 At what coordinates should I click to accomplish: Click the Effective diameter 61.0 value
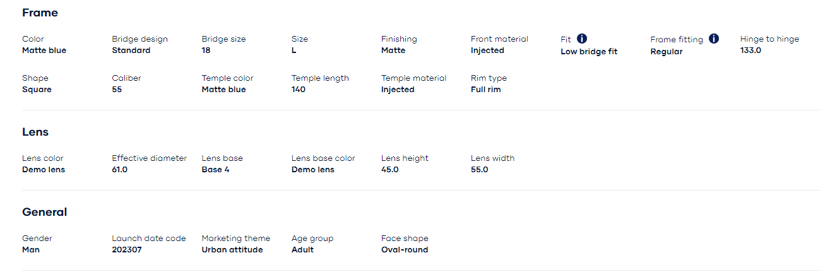pyautogui.click(x=120, y=170)
